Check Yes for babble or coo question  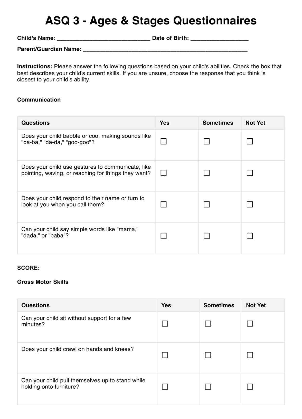164,141
